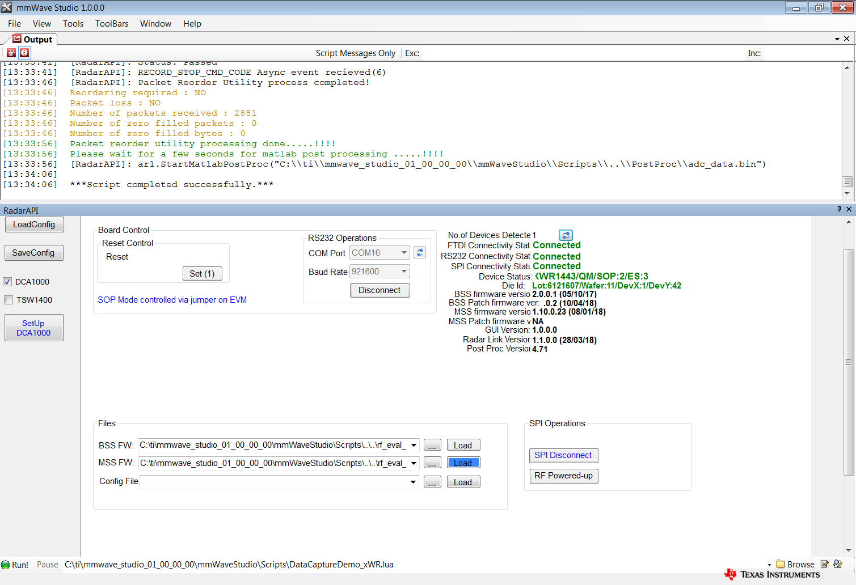The width and height of the screenshot is (856, 585).
Task: Click the clear output trash icon
Action: [11, 53]
